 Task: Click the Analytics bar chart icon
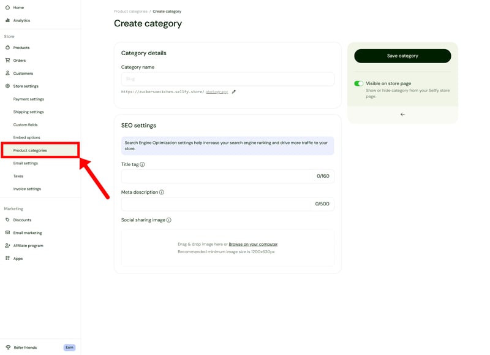pos(7,20)
